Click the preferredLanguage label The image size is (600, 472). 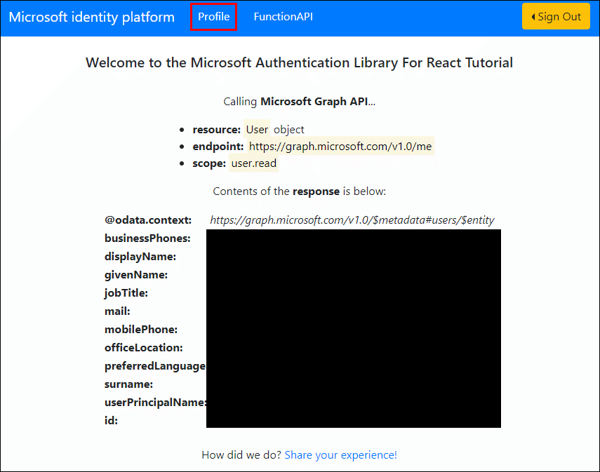pos(155,366)
